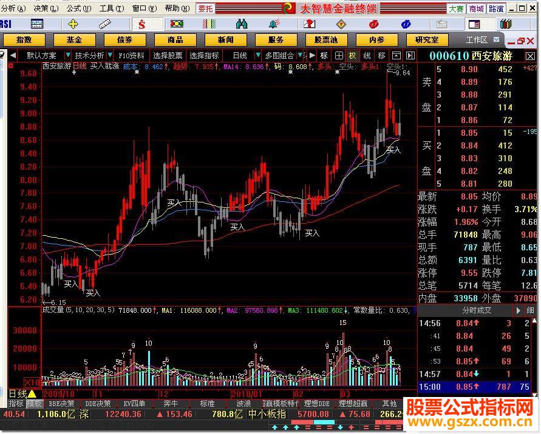Open the traffic light signal icon
Viewport: 541px width, 434px height.
click(177, 24)
